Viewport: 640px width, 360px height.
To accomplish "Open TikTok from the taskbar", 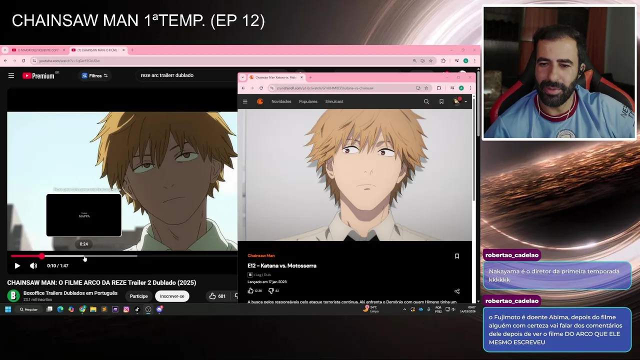I will pos(137,309).
